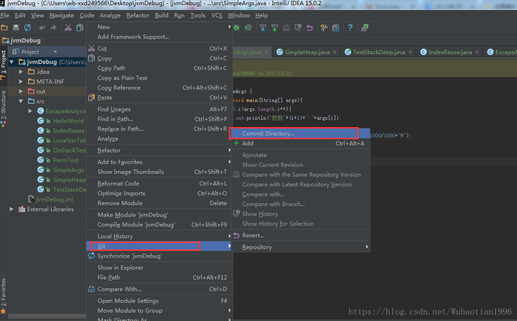
Task: Choose Copy Path menu entry
Action: pyautogui.click(x=159, y=68)
